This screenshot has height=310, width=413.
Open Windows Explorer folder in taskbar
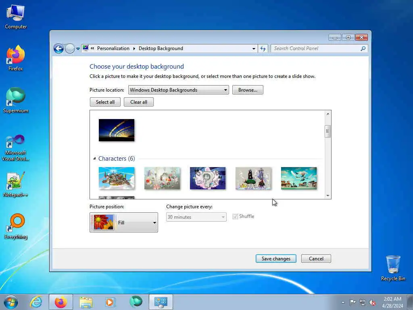[86, 302]
